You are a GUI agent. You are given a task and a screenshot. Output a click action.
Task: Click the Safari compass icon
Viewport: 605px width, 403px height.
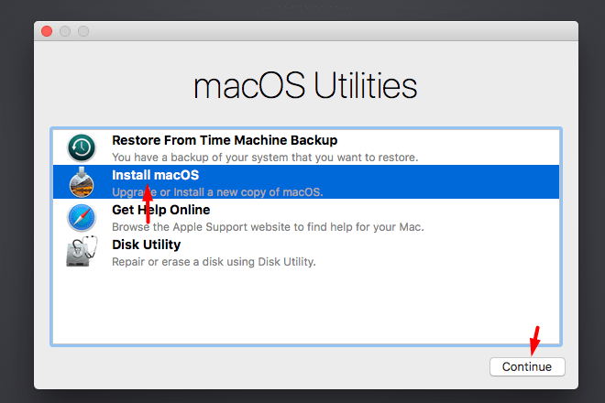[x=82, y=217]
